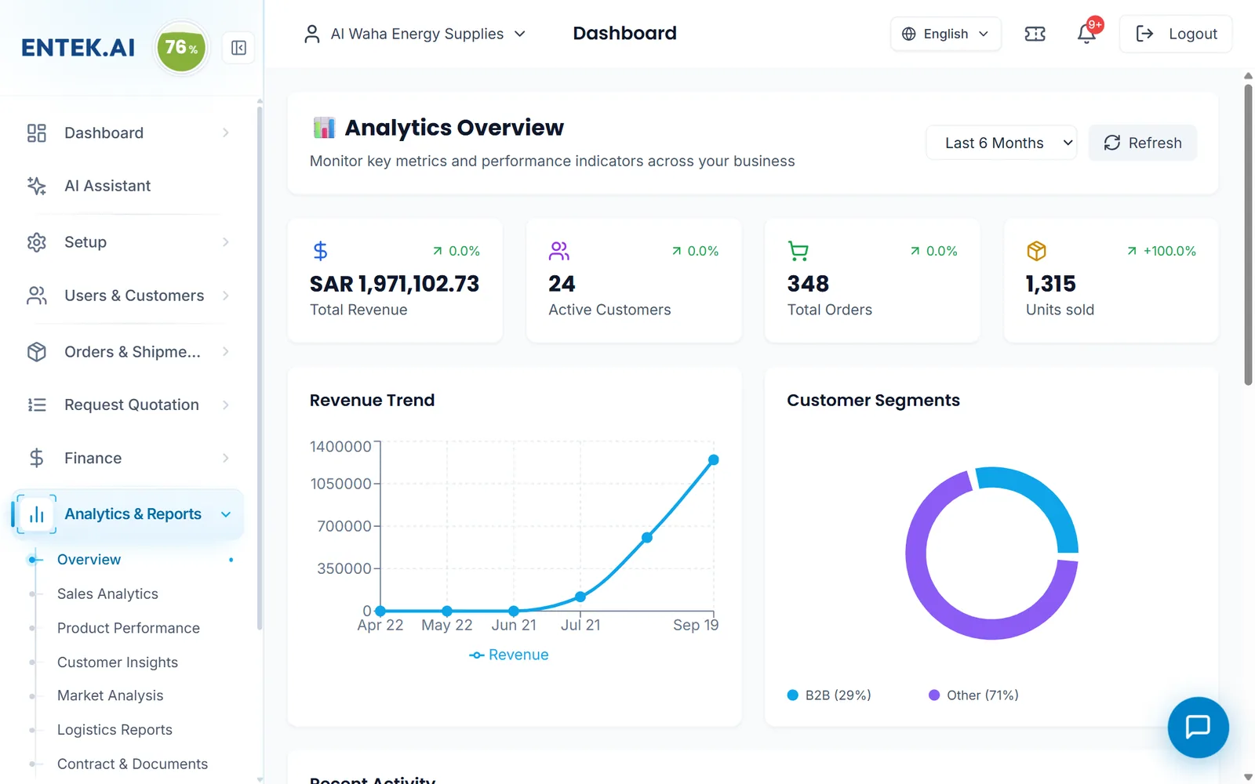Expand the Orders & Shipments chevron

[x=226, y=352]
